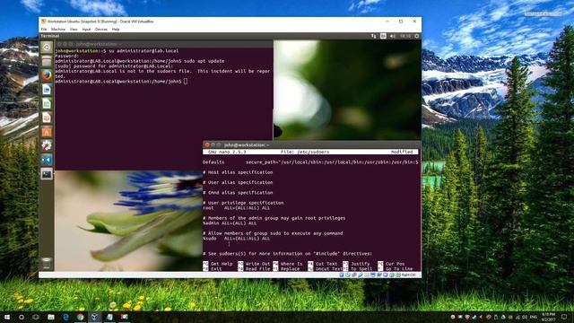Click the clock in Ubuntu top panel
The image size is (574, 323).
point(405,36)
